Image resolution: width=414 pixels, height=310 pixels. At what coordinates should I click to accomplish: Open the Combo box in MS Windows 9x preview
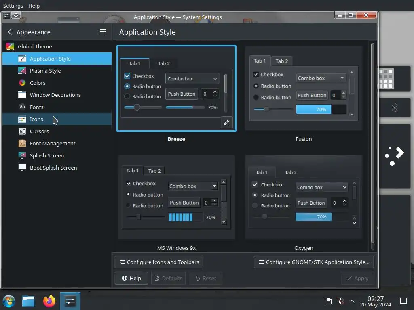pos(193,186)
